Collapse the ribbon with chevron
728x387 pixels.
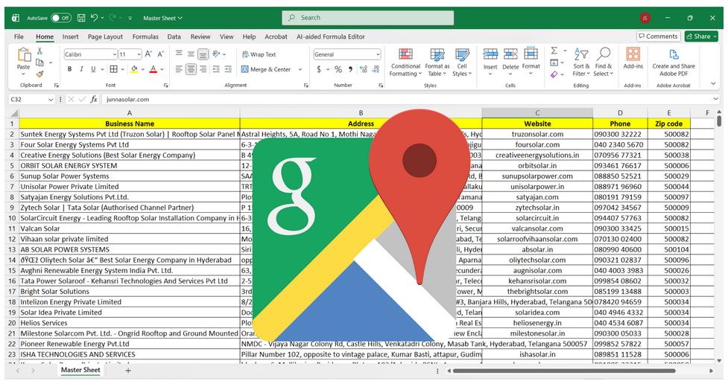point(713,84)
